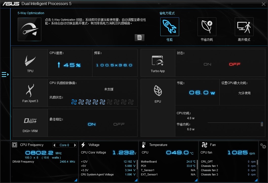This screenshot has width=268, height=183.
Task: Click the MotherBoard temperature row
Action: point(168,162)
